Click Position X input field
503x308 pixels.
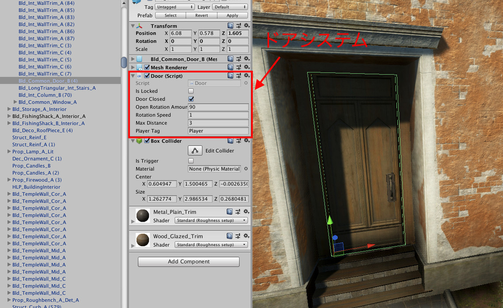pos(181,33)
